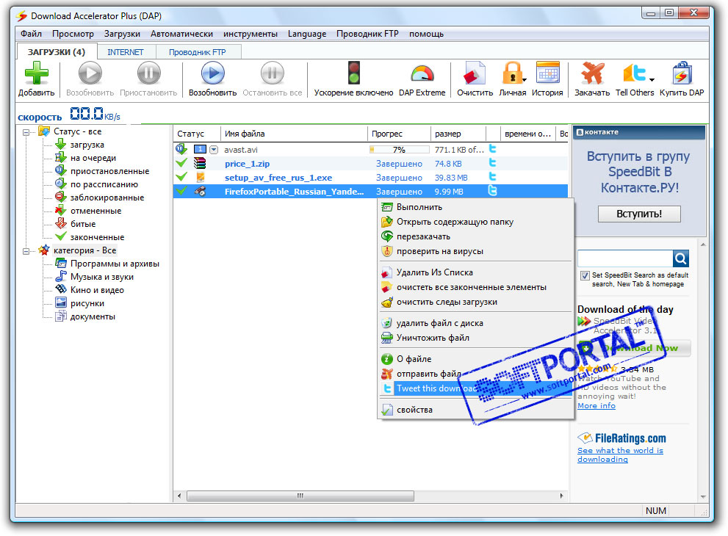Open the История calendar icon
728x536 pixels.
pyautogui.click(x=548, y=73)
